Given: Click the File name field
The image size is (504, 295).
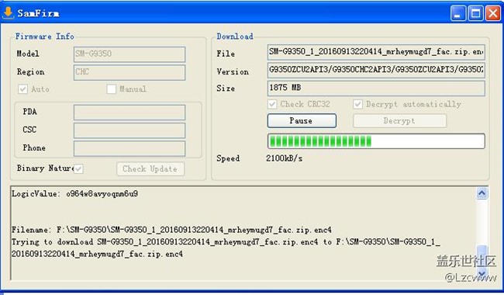Looking at the screenshot, I should point(376,53).
